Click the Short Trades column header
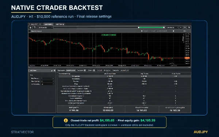219x137 pixels. tap(176, 74)
